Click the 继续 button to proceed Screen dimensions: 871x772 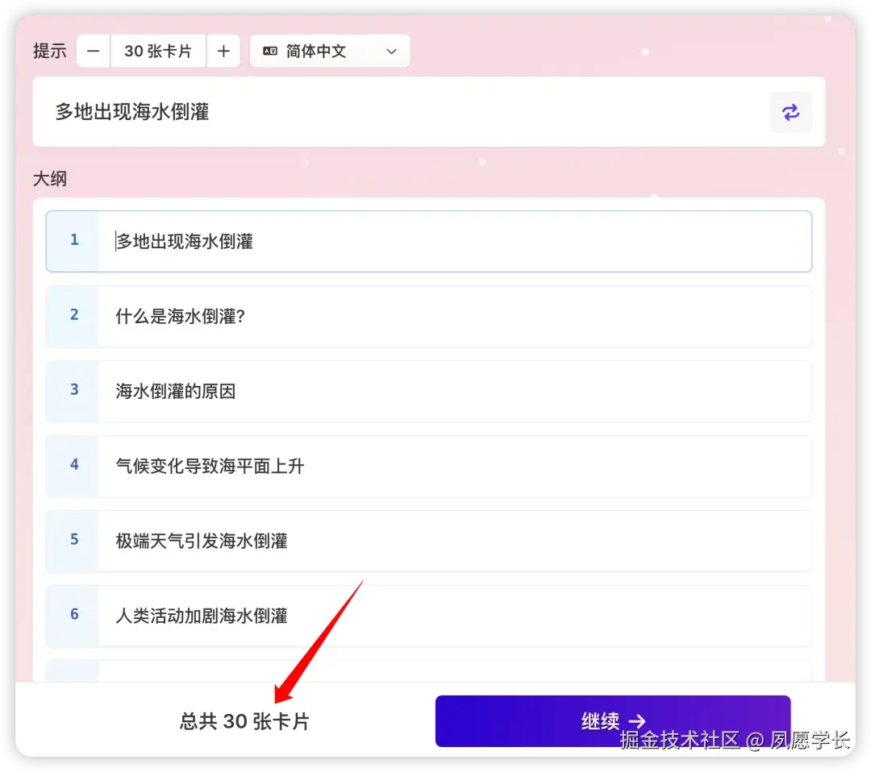(x=613, y=721)
